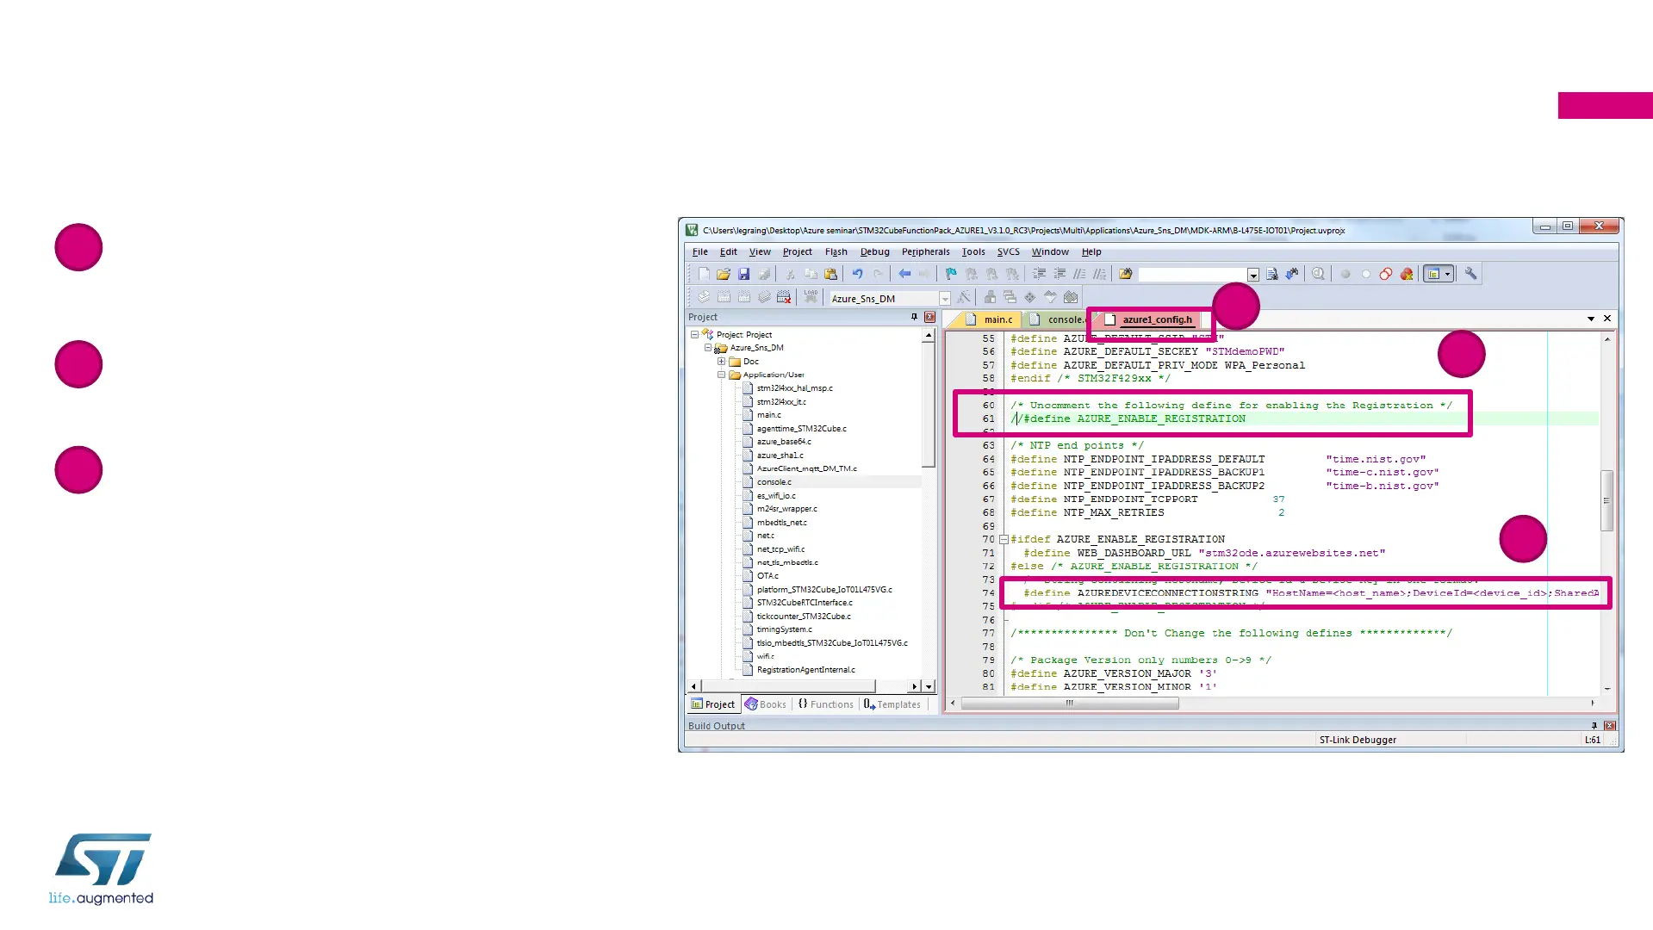Open the window view dropdown arrow
Image resolution: width=1653 pixels, height=930 pixels.
pyautogui.click(x=1447, y=274)
